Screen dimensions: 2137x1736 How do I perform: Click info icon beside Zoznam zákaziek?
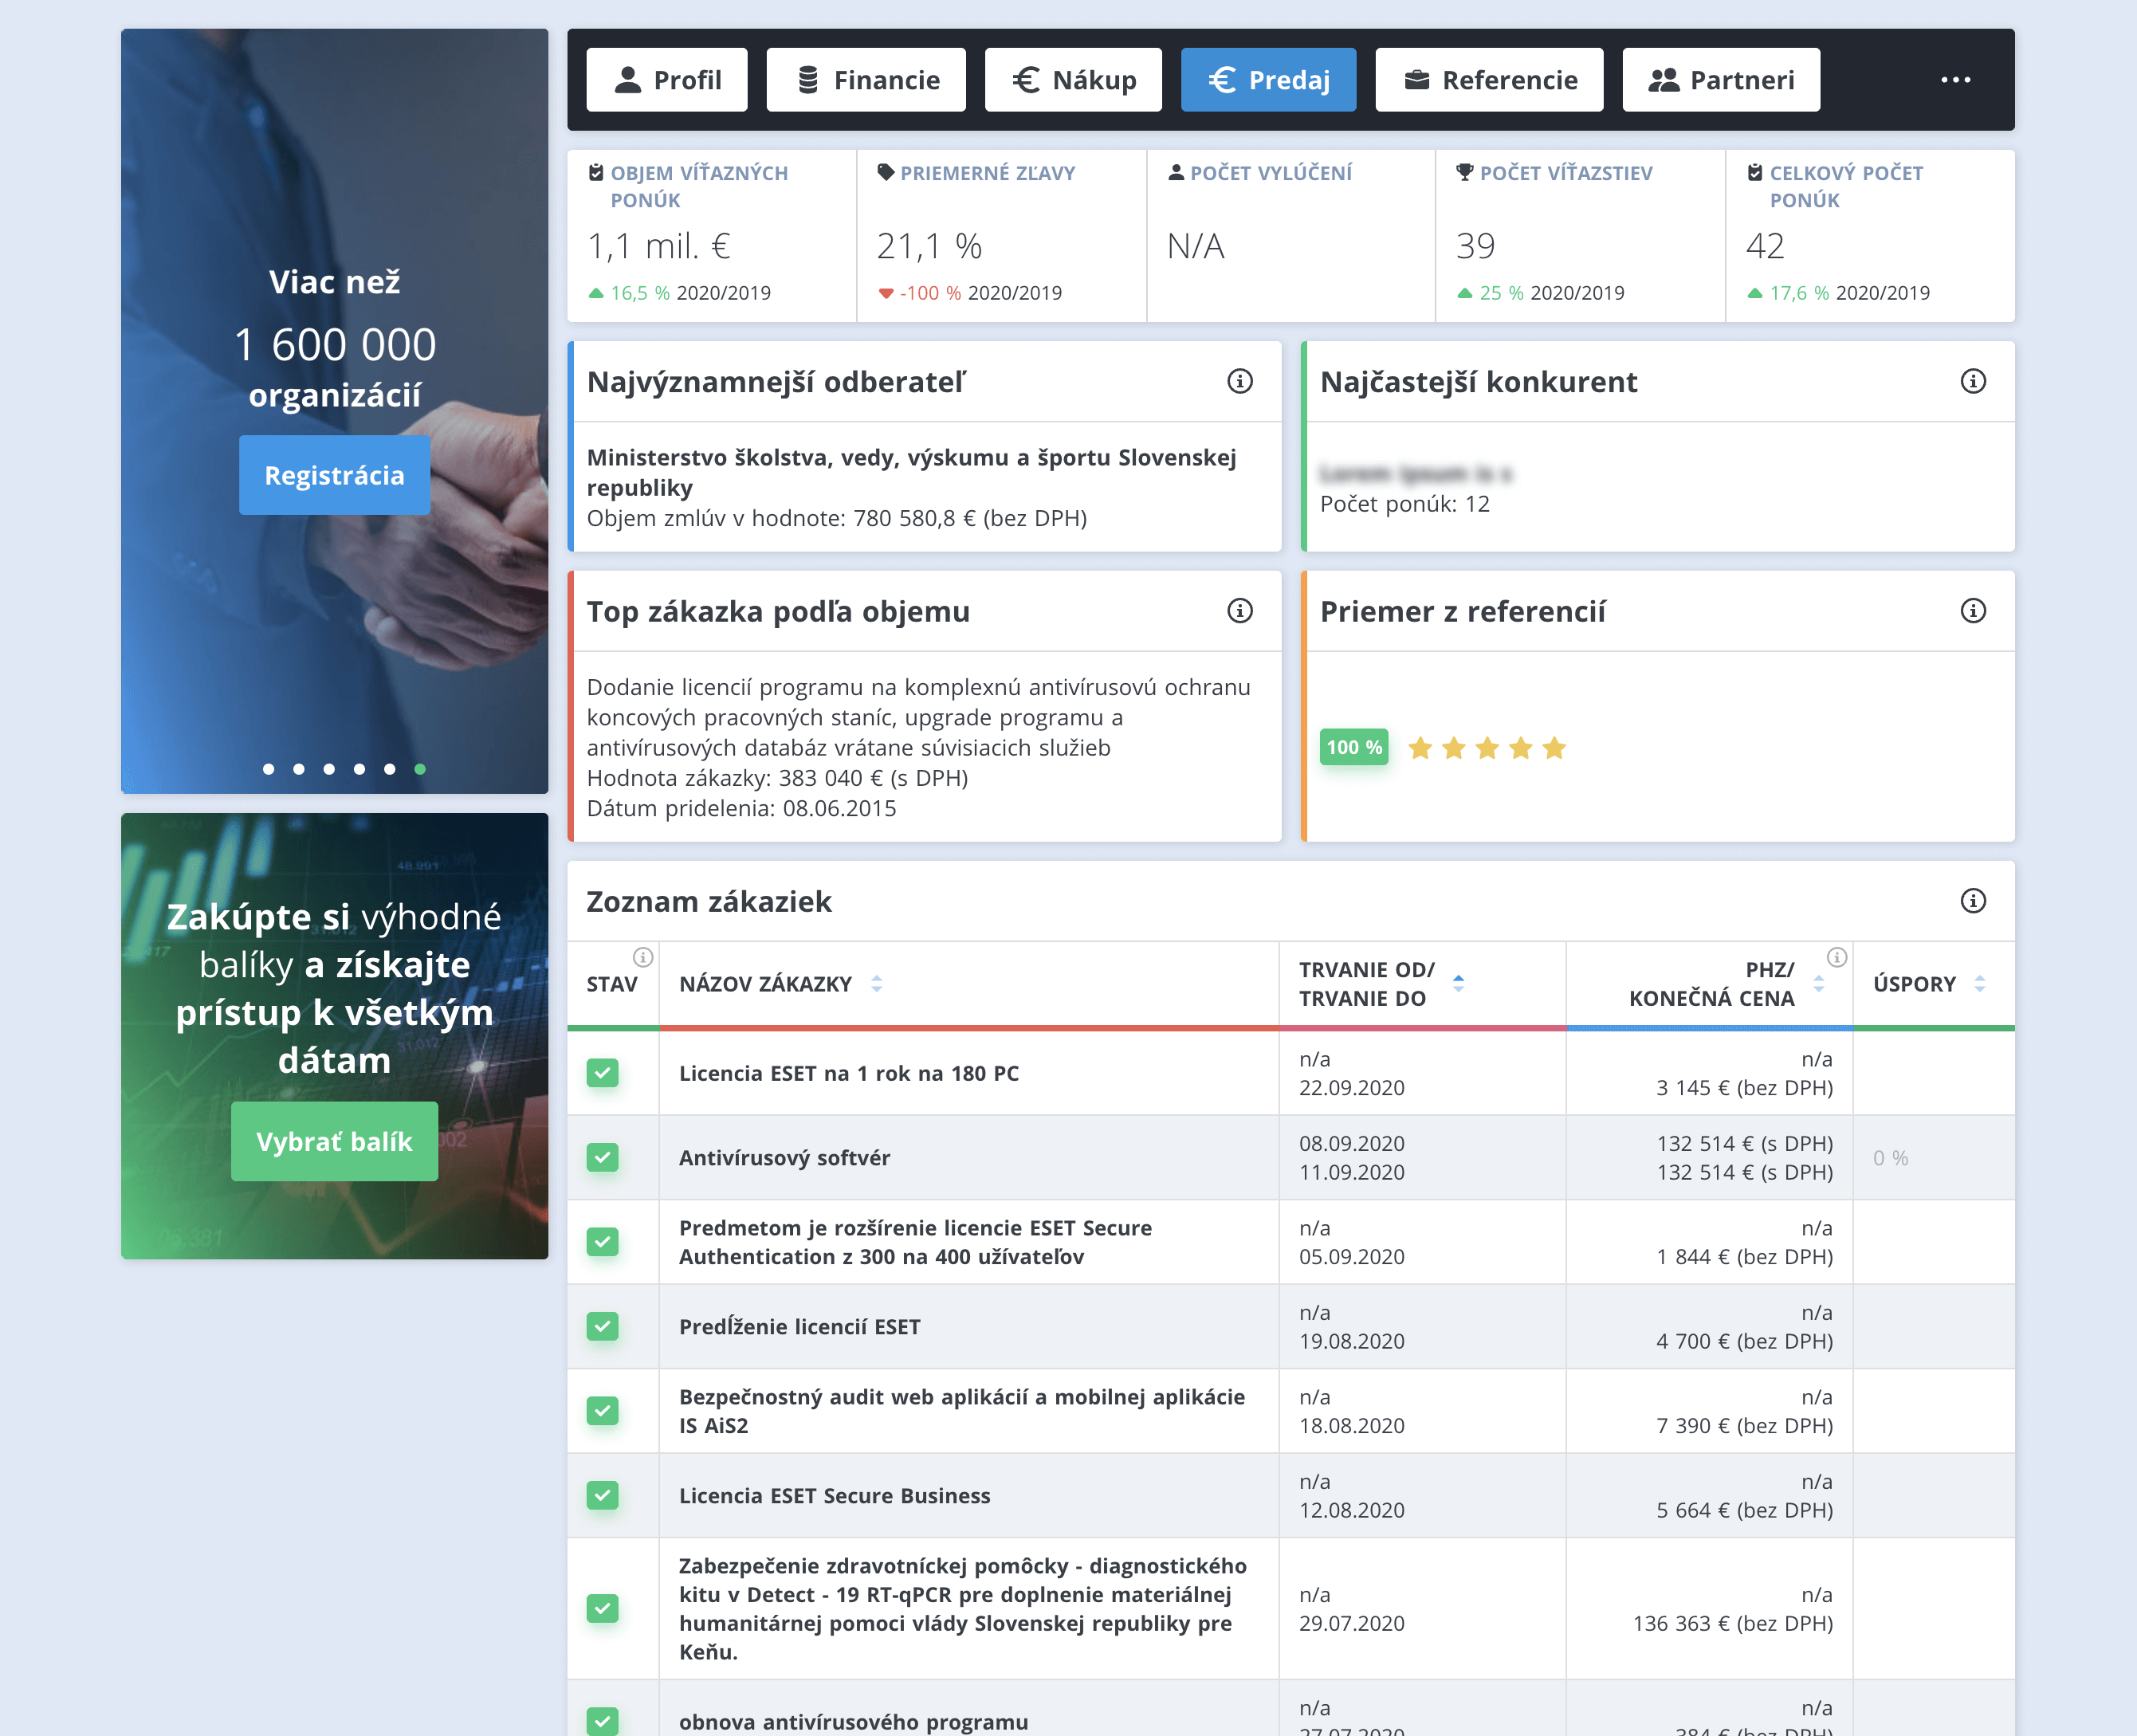(1972, 901)
